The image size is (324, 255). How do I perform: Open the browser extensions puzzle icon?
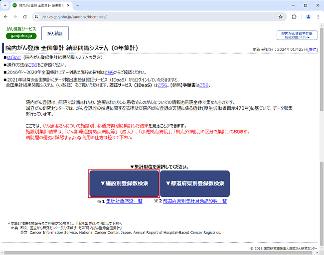[294, 16]
